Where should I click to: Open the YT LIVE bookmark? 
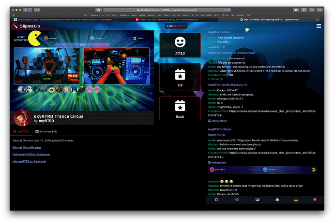(225, 15)
